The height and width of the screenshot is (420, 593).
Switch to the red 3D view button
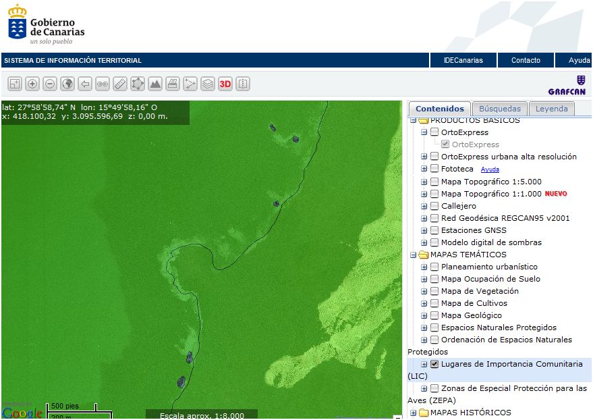click(x=225, y=84)
